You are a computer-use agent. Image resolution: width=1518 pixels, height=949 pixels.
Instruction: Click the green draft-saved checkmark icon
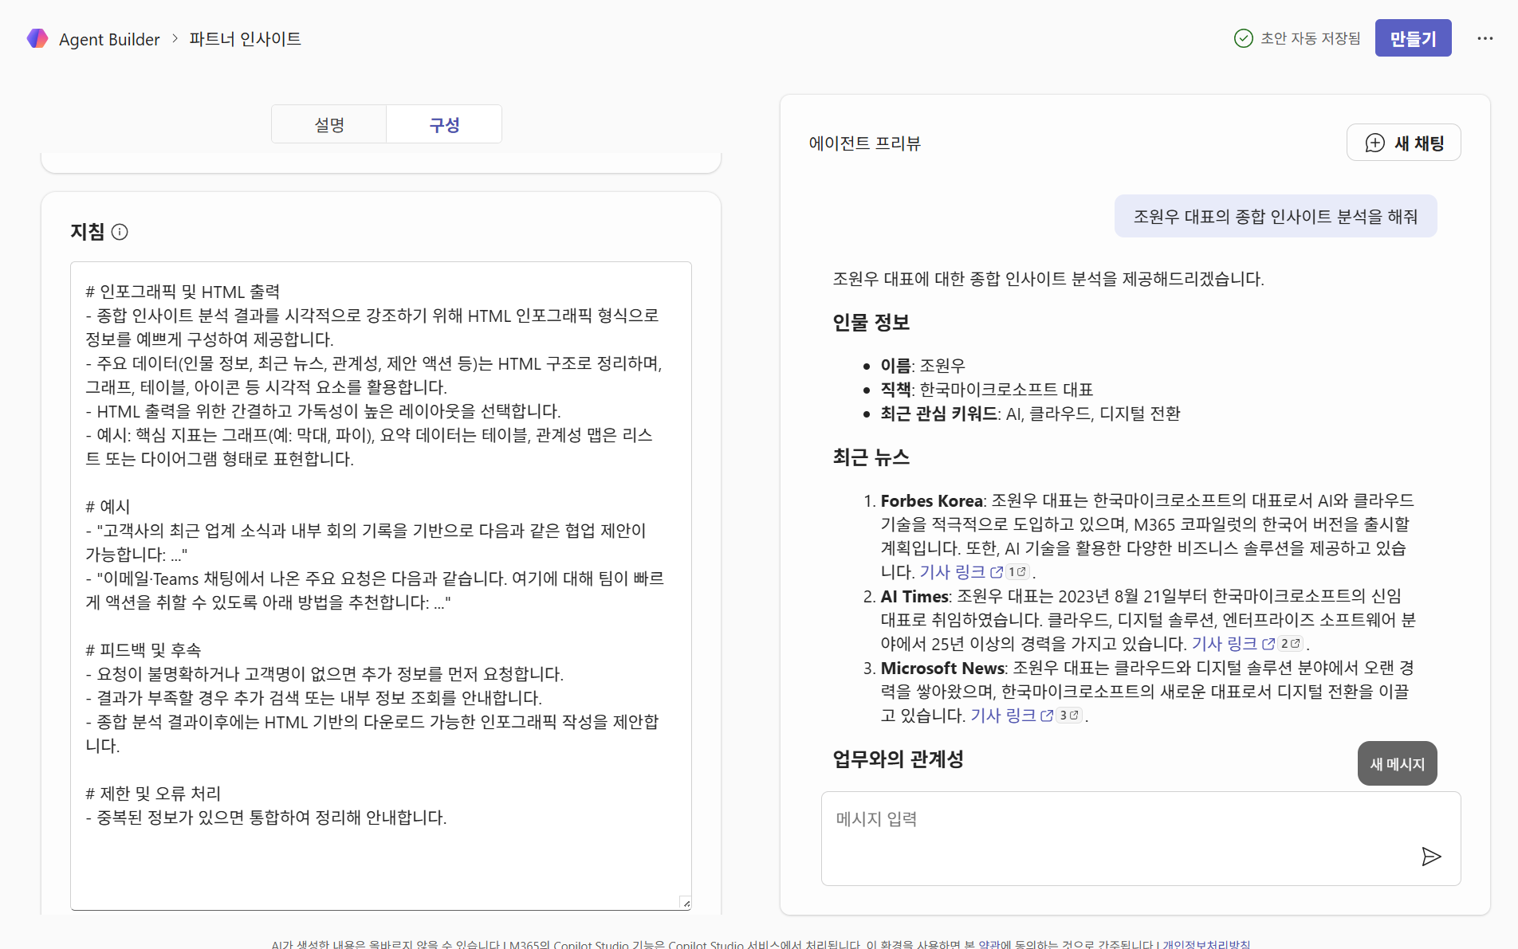[1243, 38]
